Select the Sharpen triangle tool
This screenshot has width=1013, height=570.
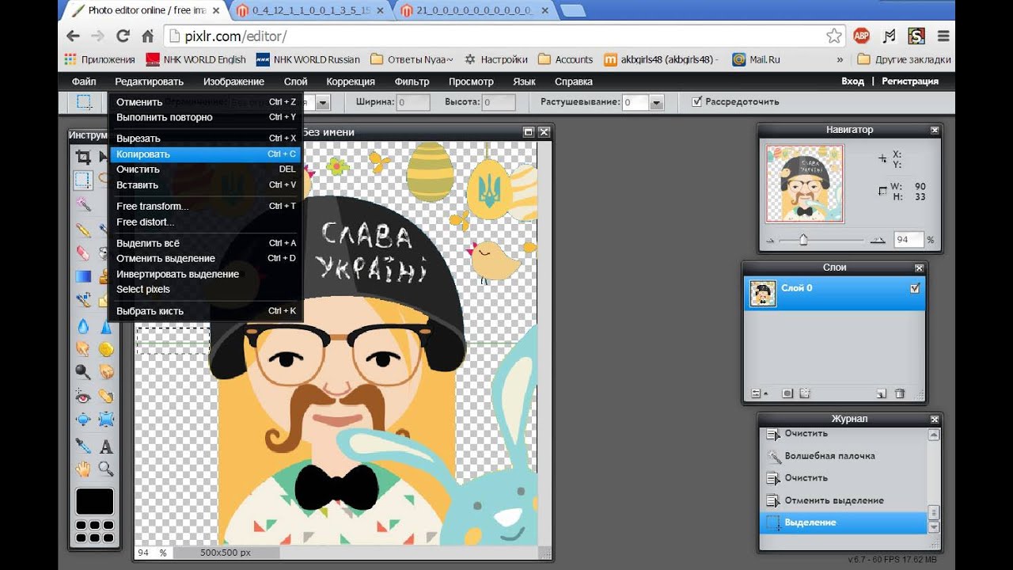(x=105, y=325)
